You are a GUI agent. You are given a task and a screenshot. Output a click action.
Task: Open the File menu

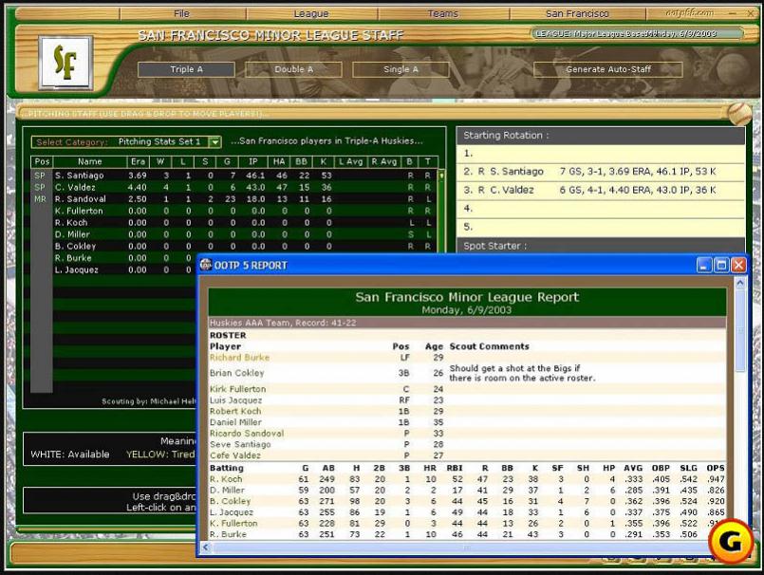coord(181,13)
